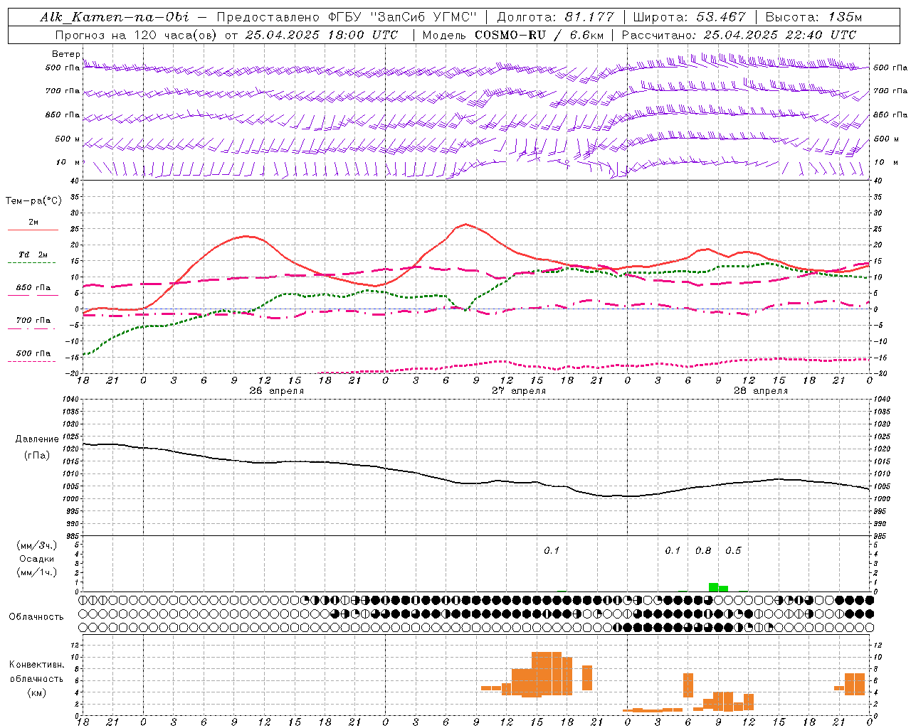
Task: Click the 0.1 precipitation value beside 0.8
Action: (673, 551)
